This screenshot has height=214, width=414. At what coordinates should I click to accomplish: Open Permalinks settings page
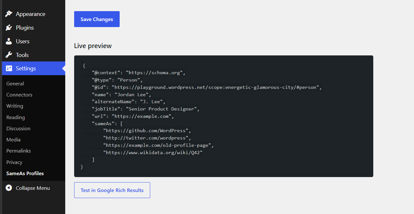click(18, 151)
